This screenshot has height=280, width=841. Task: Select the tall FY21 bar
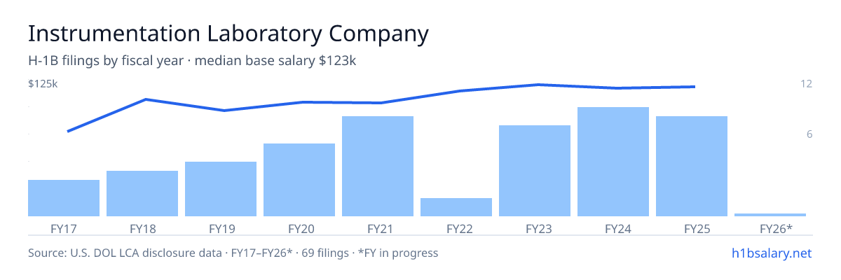(378, 166)
